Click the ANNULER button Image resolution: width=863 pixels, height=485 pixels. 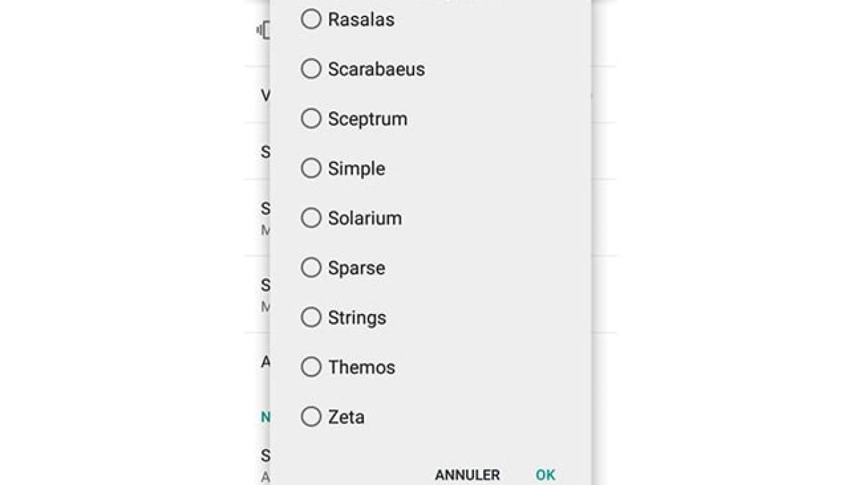pos(467,475)
